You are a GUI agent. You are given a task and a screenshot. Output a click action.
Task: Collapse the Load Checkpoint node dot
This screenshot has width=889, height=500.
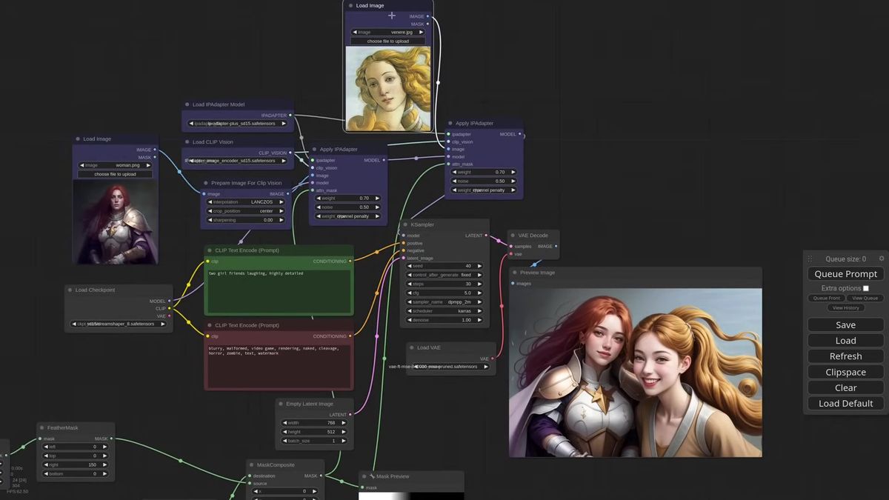70,290
